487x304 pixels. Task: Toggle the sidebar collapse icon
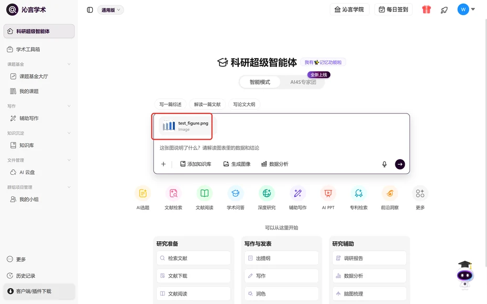point(90,10)
